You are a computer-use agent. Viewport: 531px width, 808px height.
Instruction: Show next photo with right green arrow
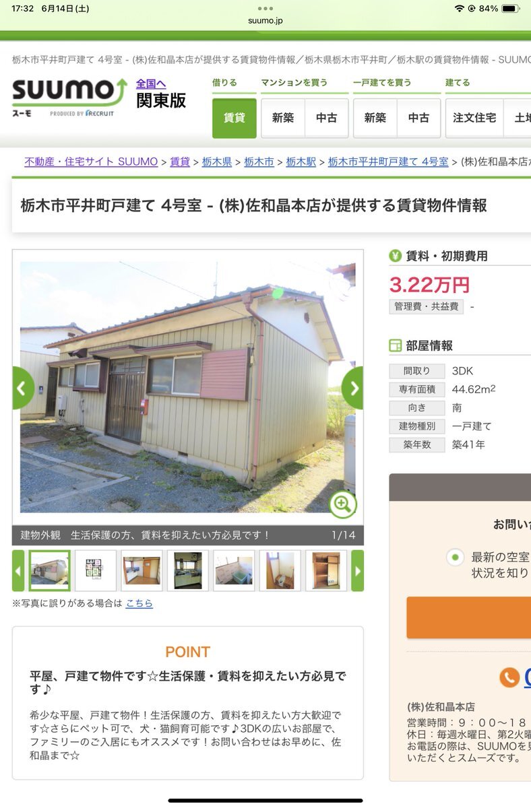pyautogui.click(x=353, y=388)
